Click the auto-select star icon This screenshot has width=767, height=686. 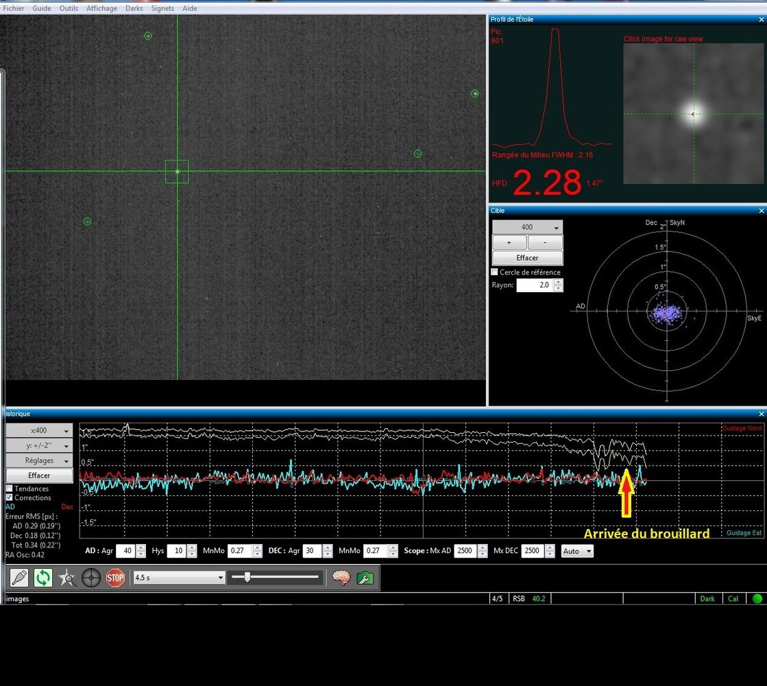[67, 578]
